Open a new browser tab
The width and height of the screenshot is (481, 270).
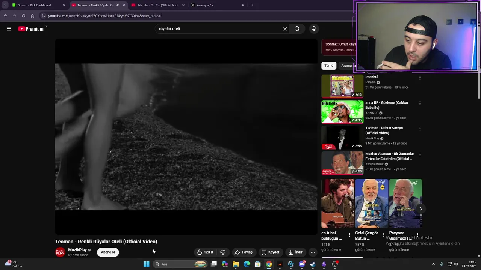tap(252, 5)
